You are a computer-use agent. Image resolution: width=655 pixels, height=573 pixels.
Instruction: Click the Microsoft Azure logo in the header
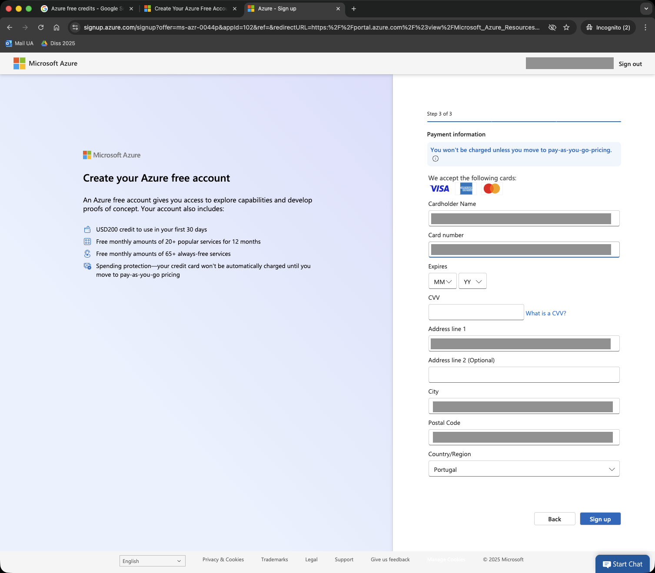click(x=46, y=63)
